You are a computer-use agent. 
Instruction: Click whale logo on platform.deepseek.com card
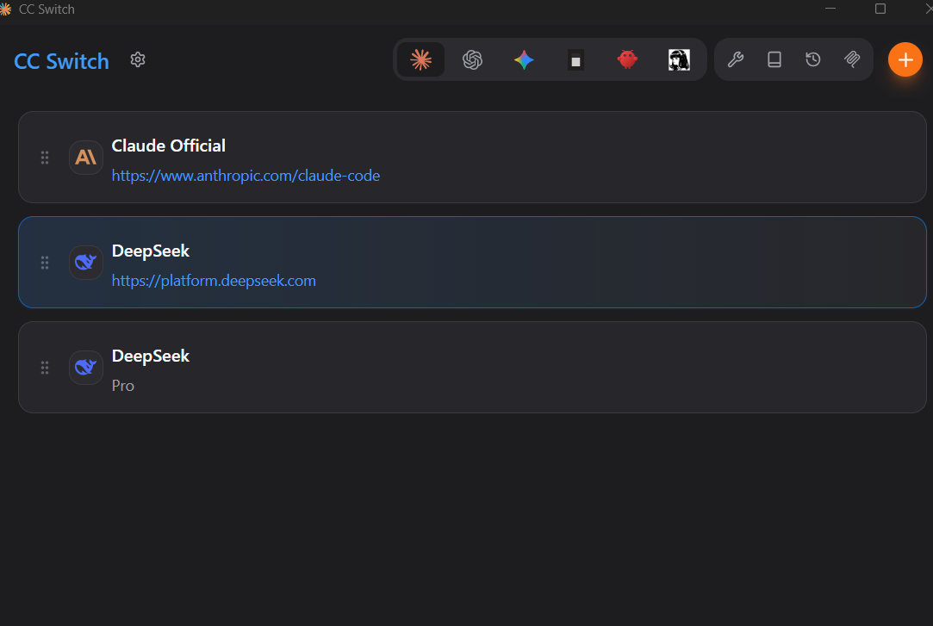click(85, 263)
